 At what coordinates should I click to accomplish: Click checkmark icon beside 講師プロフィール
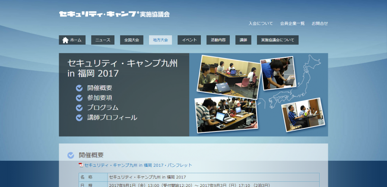79,118
